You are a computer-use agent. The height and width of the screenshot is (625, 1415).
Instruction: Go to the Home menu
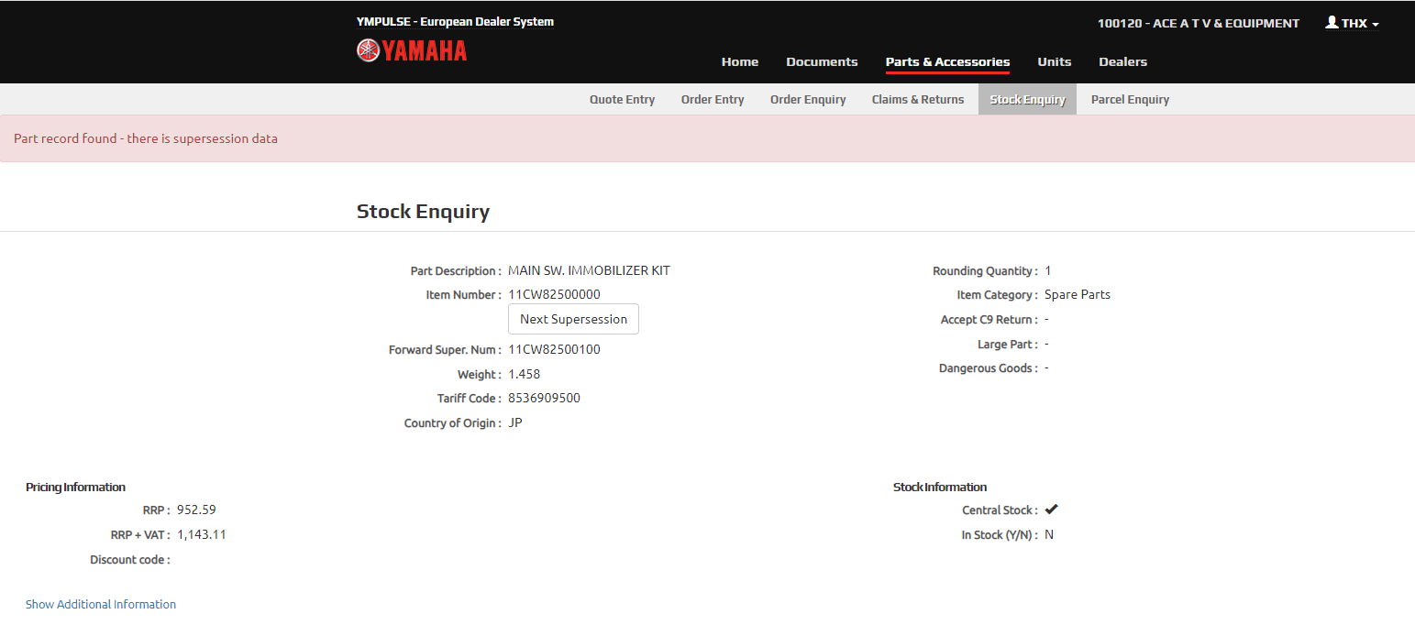click(x=740, y=61)
